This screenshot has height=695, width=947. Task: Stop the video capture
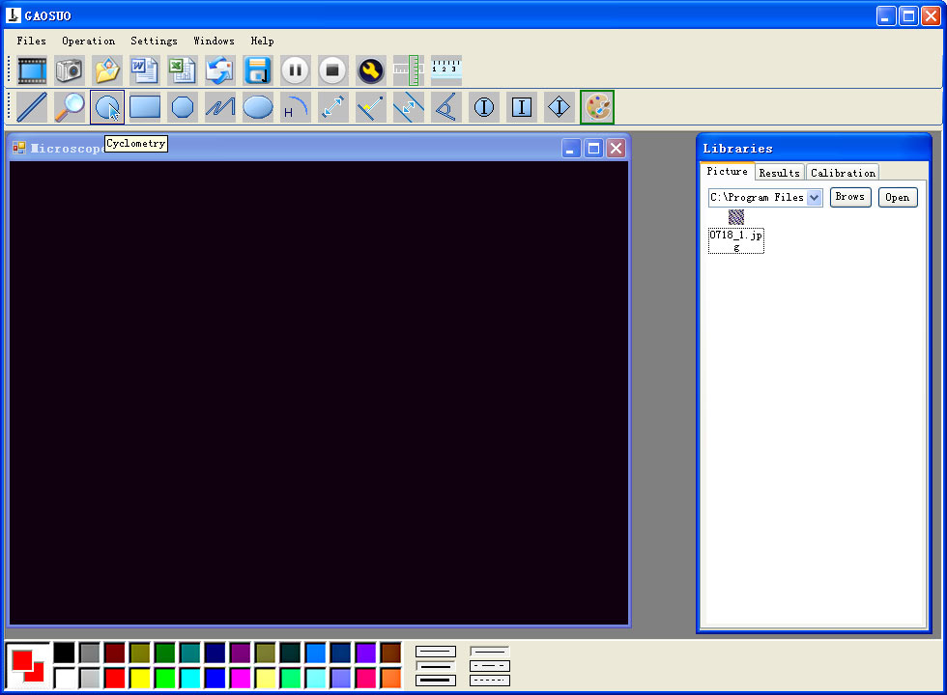(x=332, y=69)
